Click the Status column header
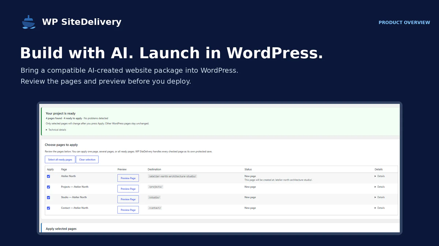 point(248,169)
